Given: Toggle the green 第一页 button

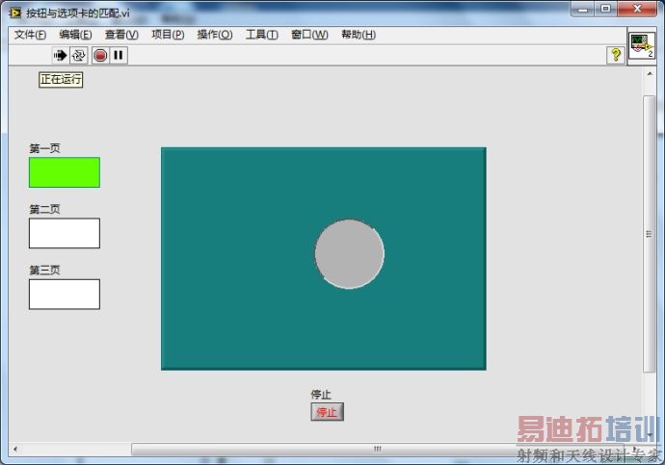Looking at the screenshot, I should pyautogui.click(x=65, y=172).
